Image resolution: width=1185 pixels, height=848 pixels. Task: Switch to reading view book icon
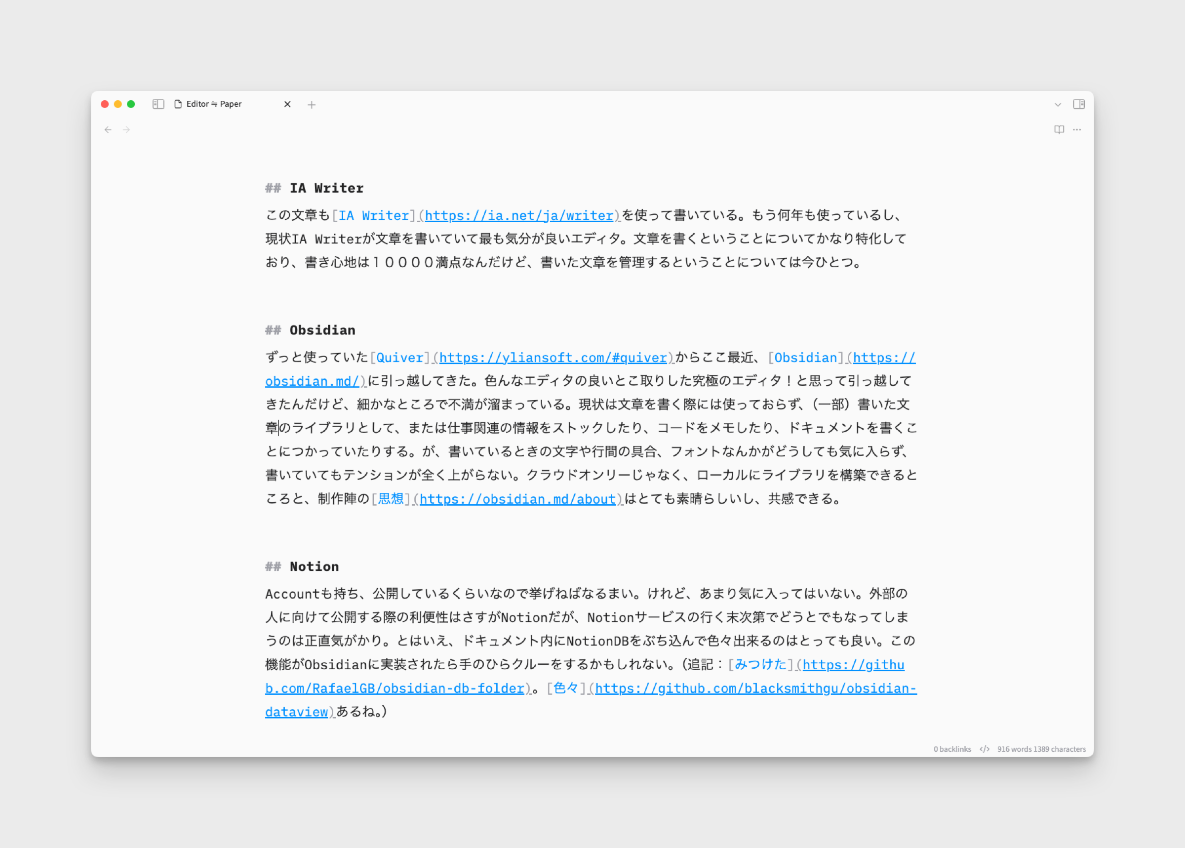(x=1059, y=129)
